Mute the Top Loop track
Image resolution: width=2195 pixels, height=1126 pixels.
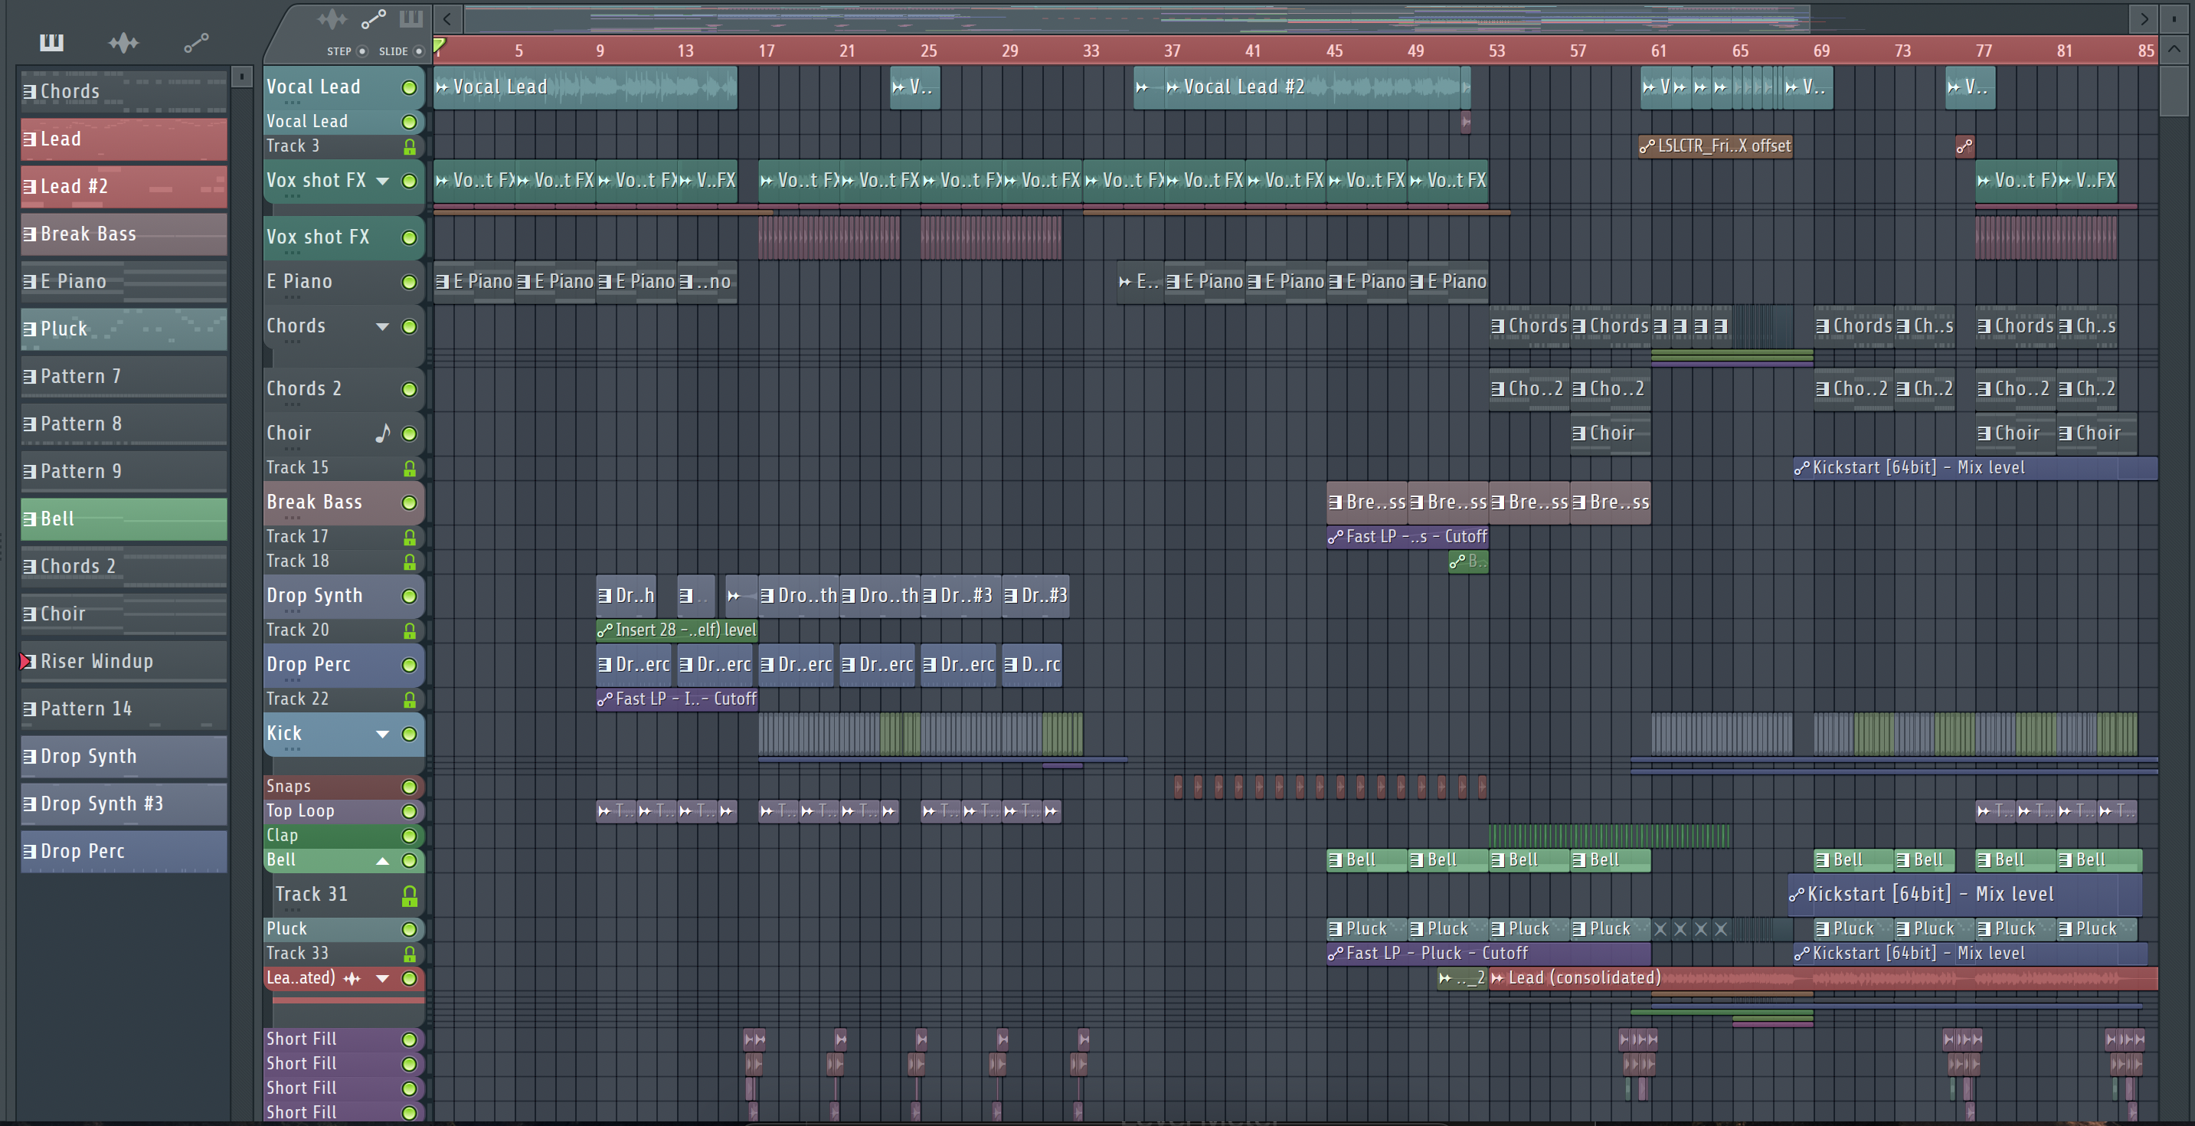point(409,811)
